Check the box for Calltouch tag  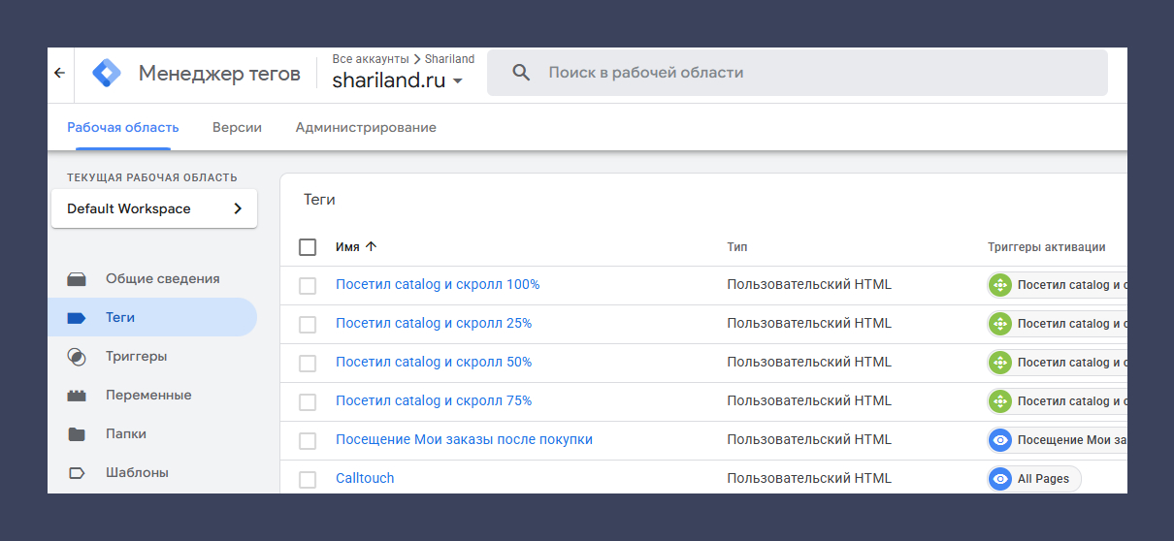pyautogui.click(x=308, y=480)
